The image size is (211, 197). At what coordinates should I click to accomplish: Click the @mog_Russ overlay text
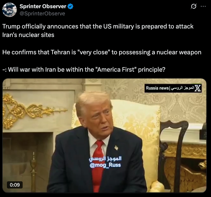click(105, 165)
